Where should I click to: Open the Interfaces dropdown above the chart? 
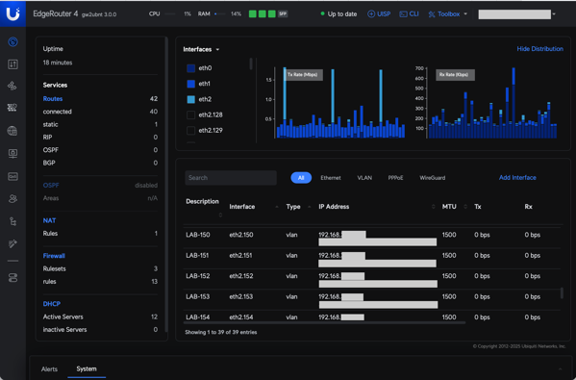[x=201, y=49]
